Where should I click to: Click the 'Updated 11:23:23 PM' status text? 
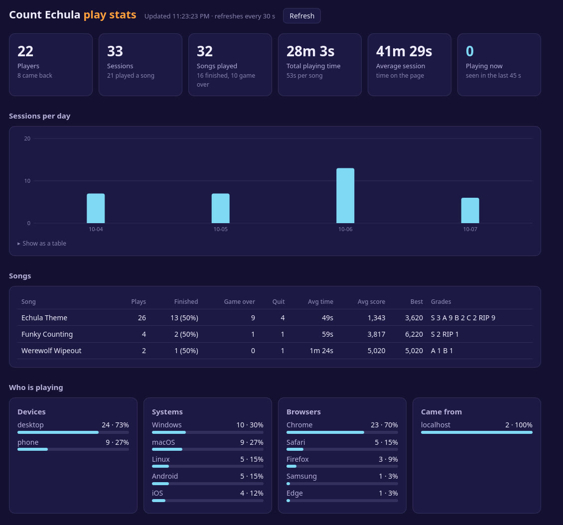[177, 16]
